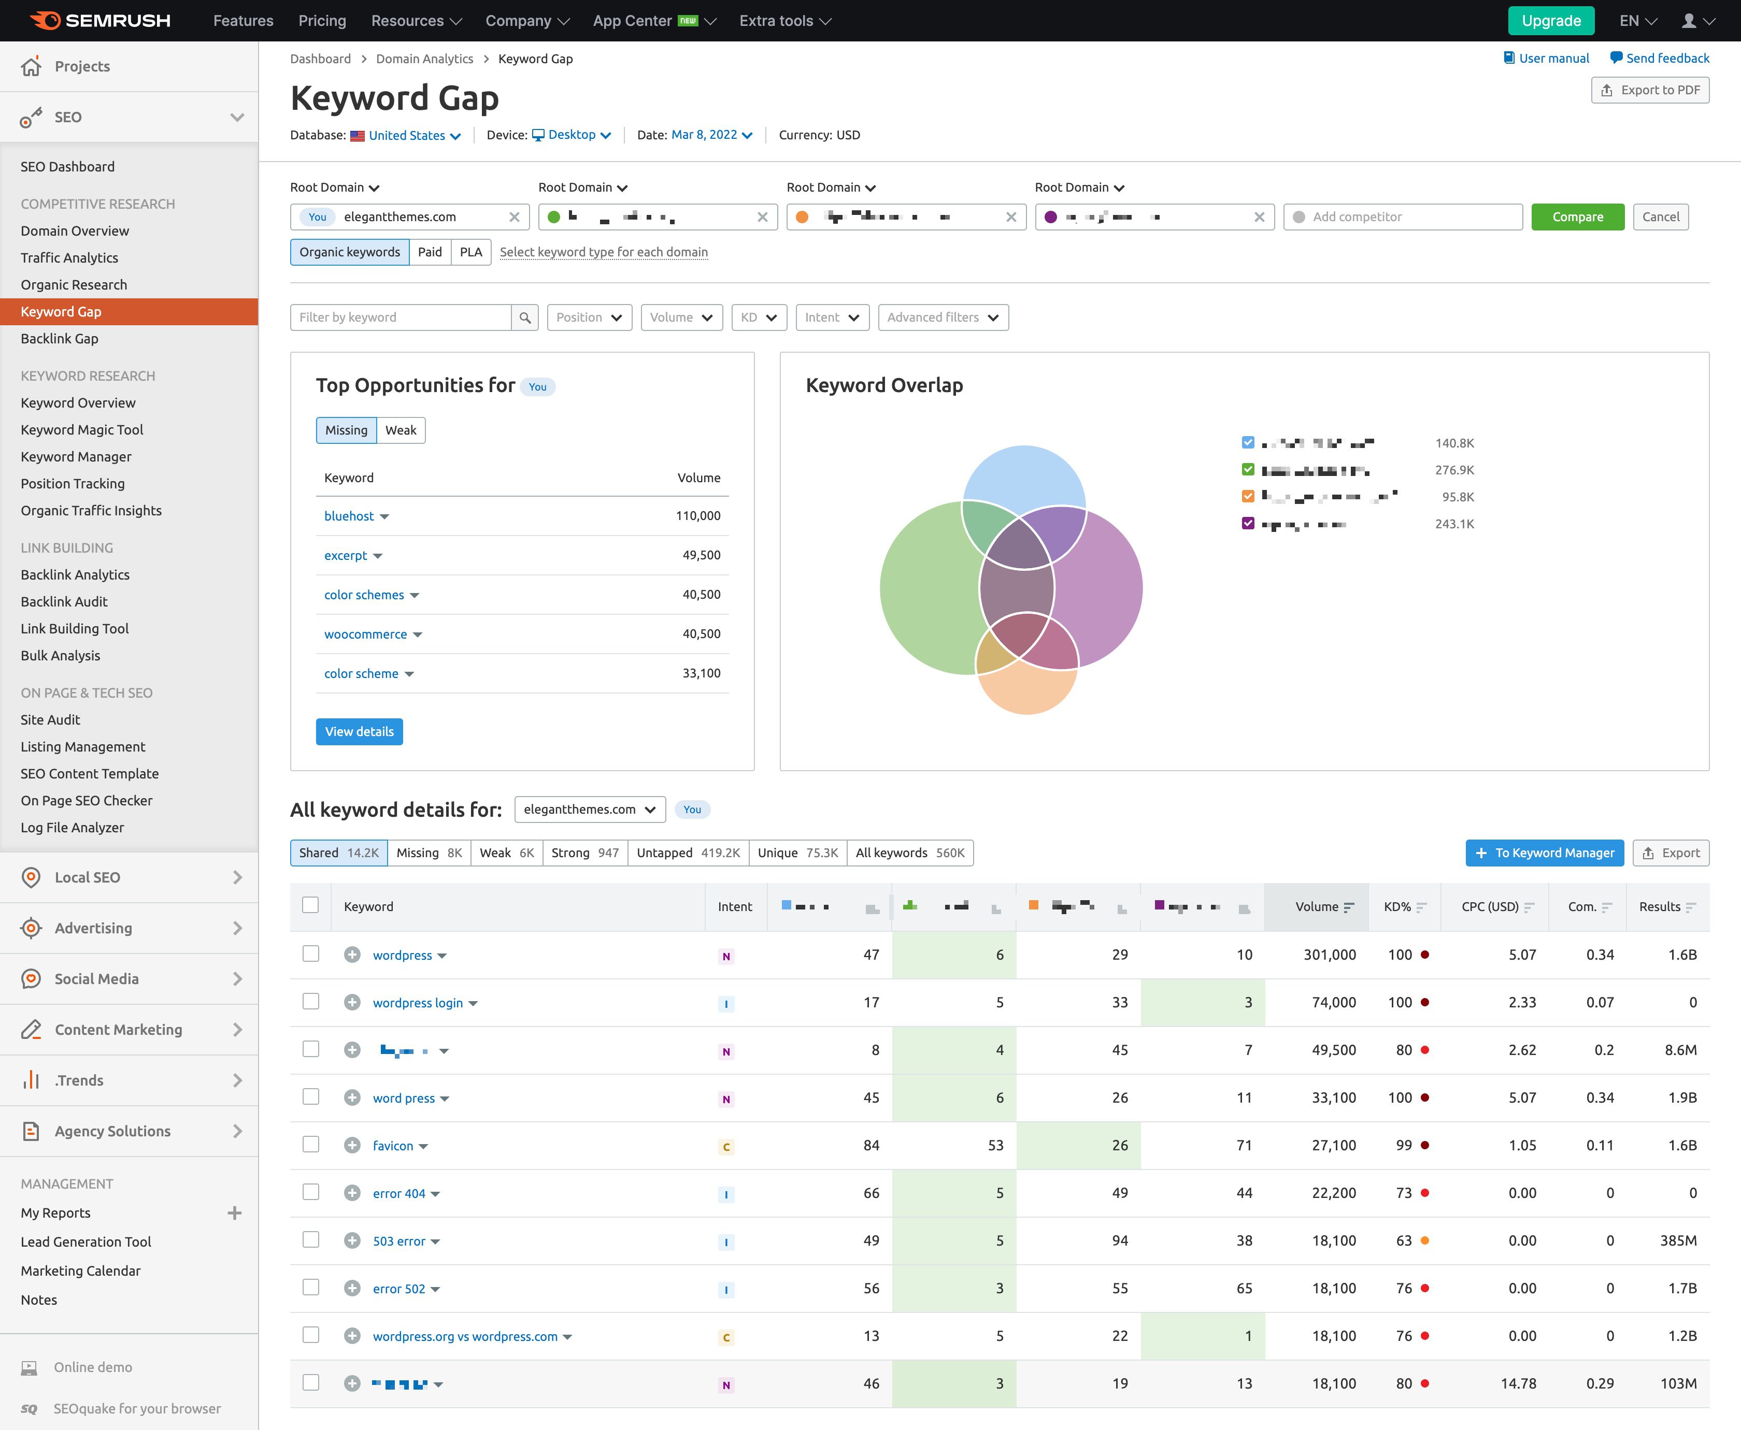Click the View details button
The width and height of the screenshot is (1741, 1430).
[x=359, y=731]
